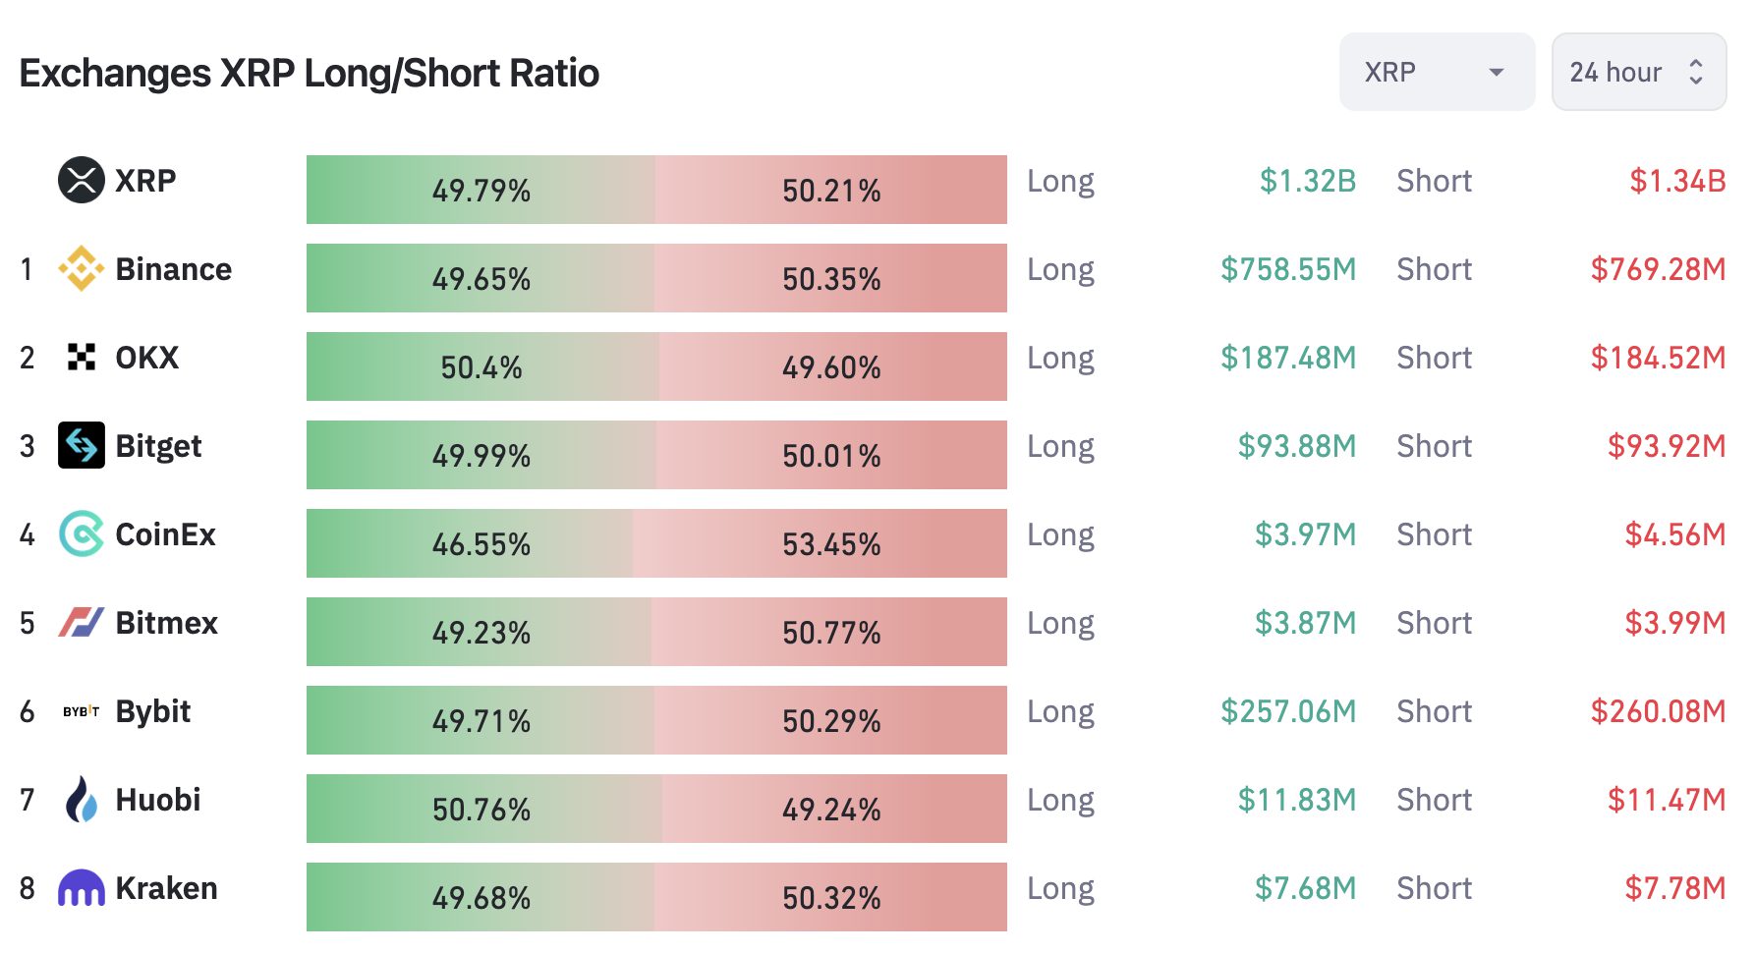This screenshot has width=1755, height=953.
Task: Click the Bitget exchange logo
Action: [x=82, y=446]
